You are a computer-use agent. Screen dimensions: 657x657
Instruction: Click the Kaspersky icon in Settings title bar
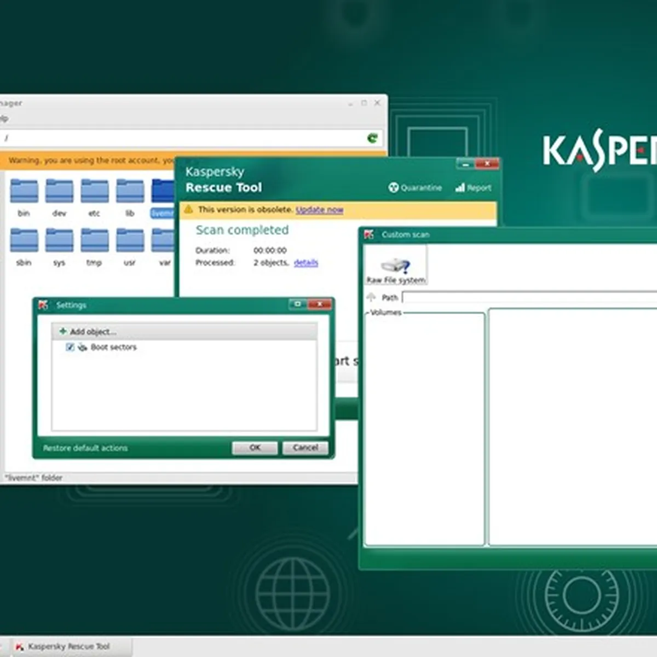[43, 305]
